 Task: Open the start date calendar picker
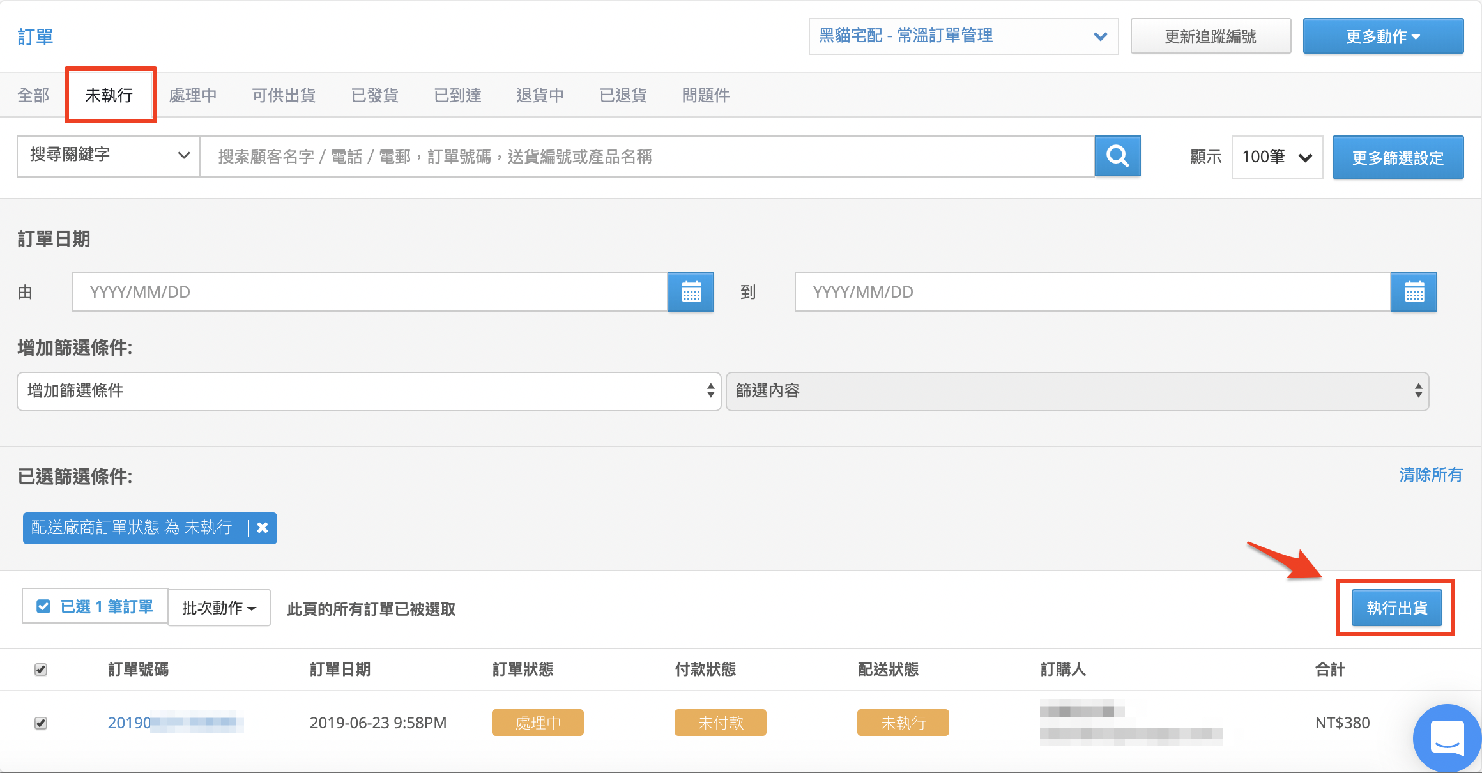click(691, 292)
